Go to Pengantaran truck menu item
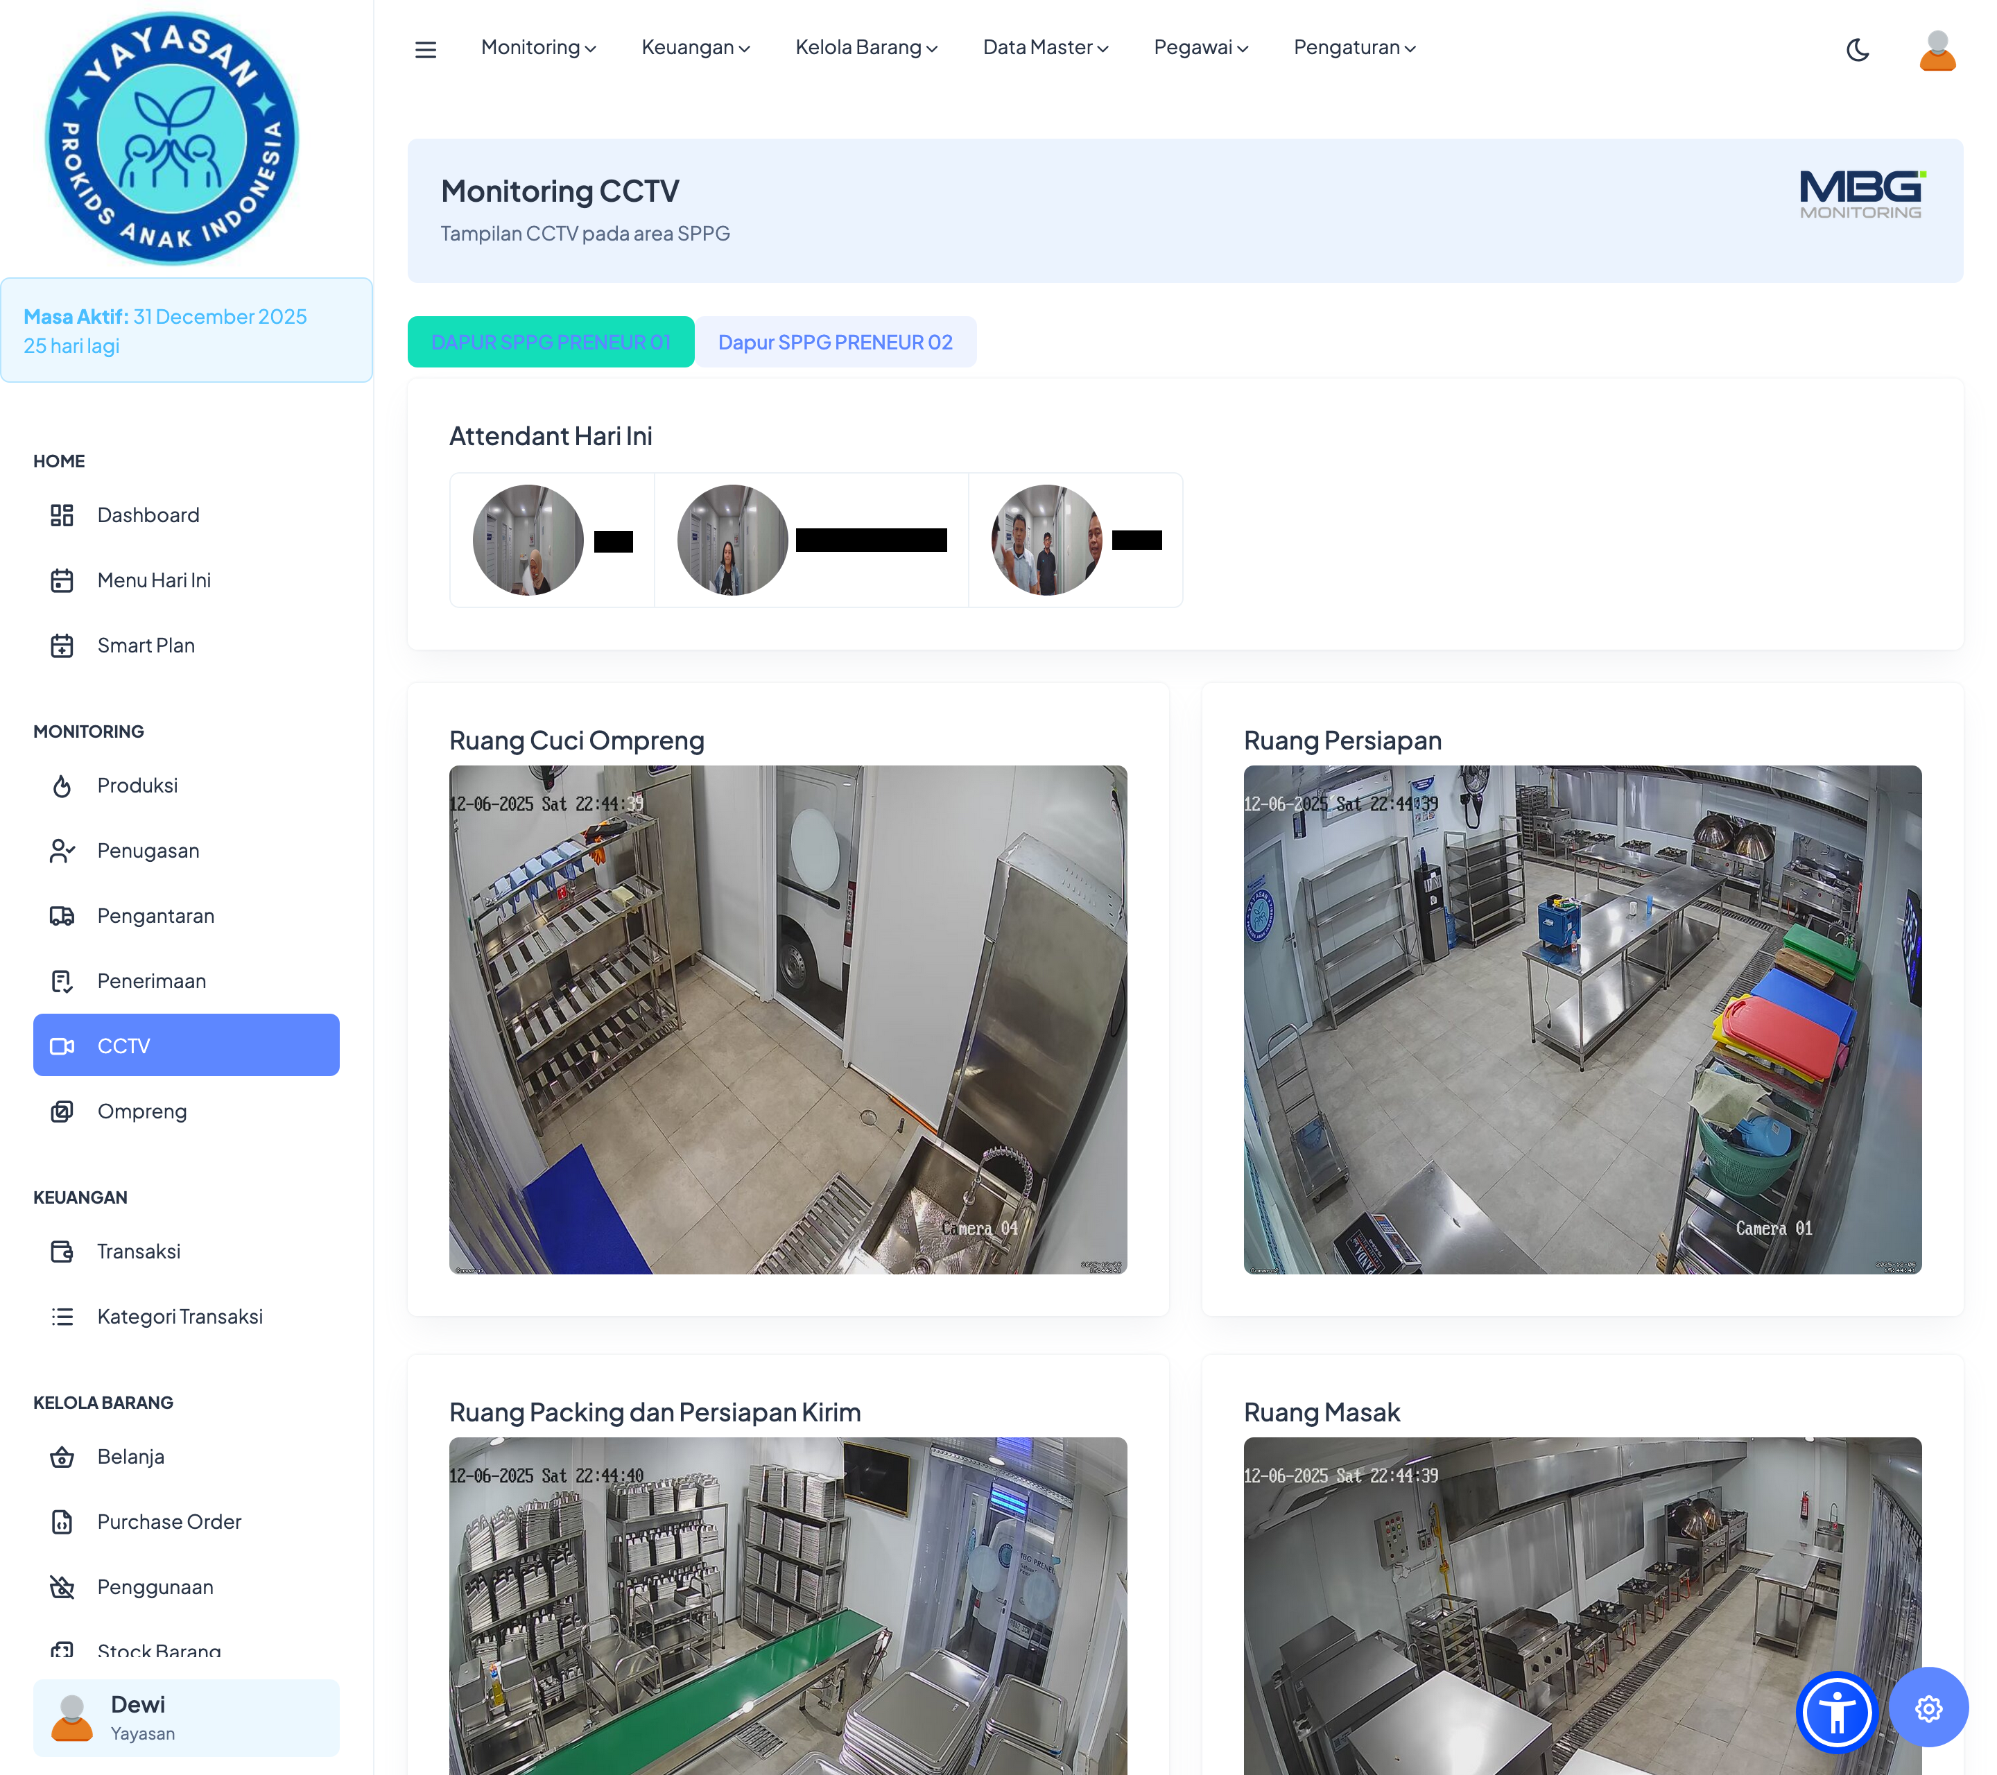This screenshot has width=1997, height=1775. [155, 915]
